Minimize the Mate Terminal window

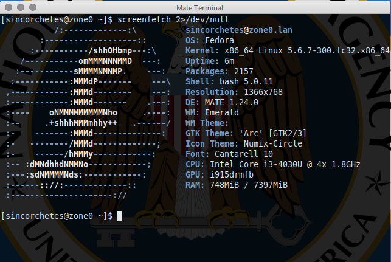(x=19, y=8)
